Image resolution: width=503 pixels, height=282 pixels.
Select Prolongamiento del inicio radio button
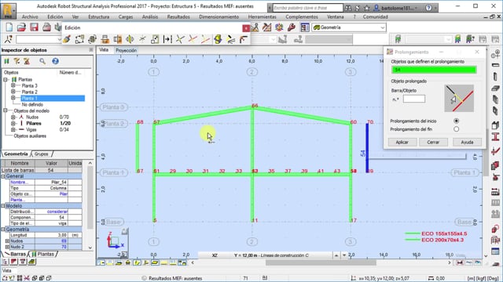pyautogui.click(x=456, y=121)
